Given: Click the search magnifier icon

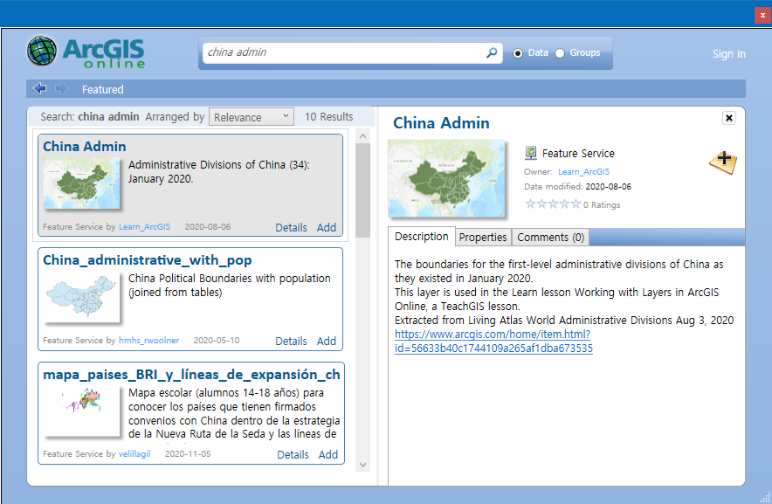Looking at the screenshot, I should pos(492,52).
